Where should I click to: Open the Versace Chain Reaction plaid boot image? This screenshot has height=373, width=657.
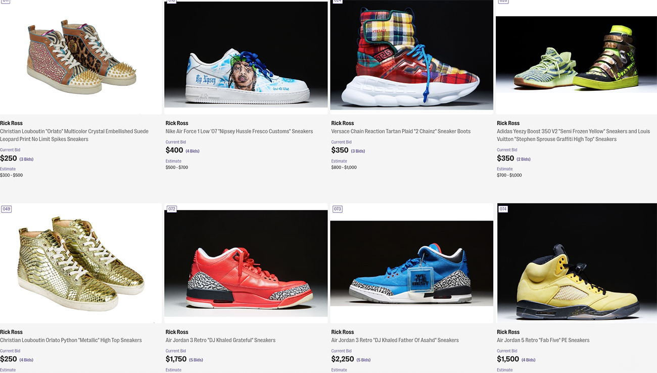pyautogui.click(x=411, y=55)
